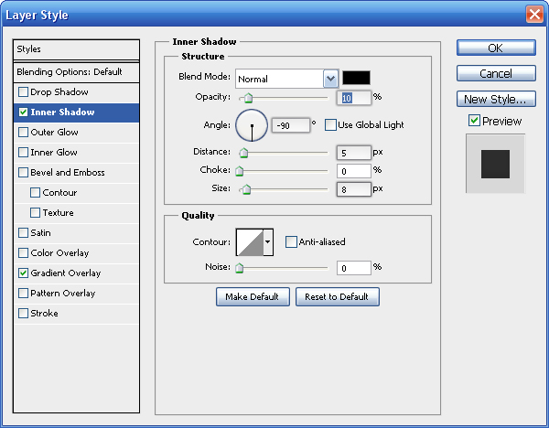Close the Layer Style dialog
549x428 pixels.
tap(534, 15)
